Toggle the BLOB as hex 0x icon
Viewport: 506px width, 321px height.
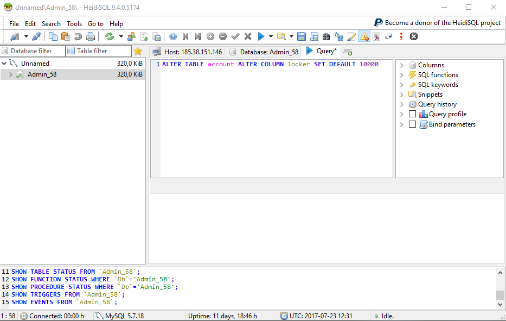tap(376, 36)
